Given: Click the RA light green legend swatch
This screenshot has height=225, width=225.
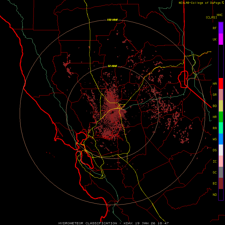Looking at the screenshot, I should (221, 128).
